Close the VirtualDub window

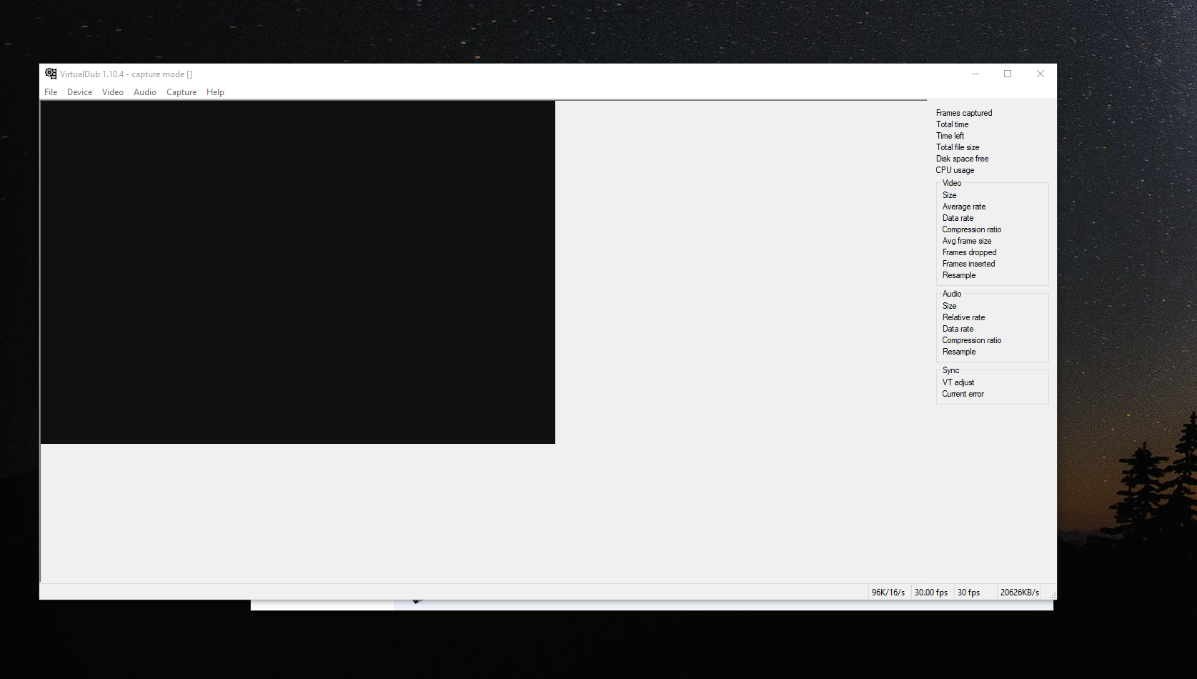(1040, 74)
